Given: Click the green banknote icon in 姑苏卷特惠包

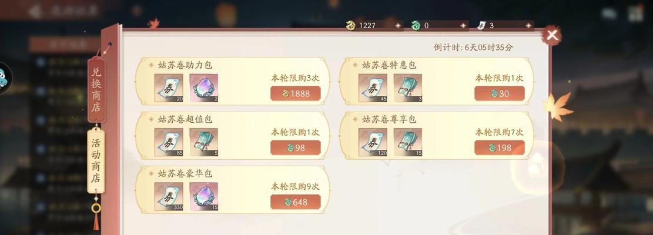Looking at the screenshot, I should point(408,88).
